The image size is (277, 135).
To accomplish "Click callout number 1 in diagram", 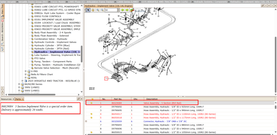I will coord(106,79).
